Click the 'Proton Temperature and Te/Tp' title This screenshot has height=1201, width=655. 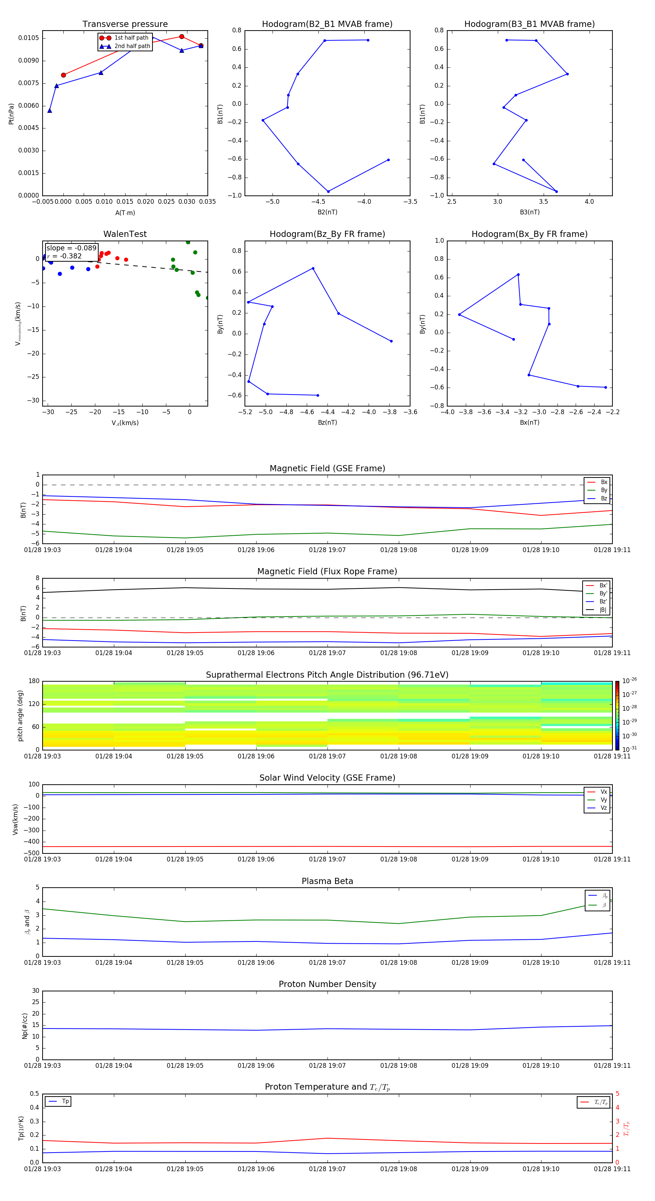pyautogui.click(x=327, y=1087)
